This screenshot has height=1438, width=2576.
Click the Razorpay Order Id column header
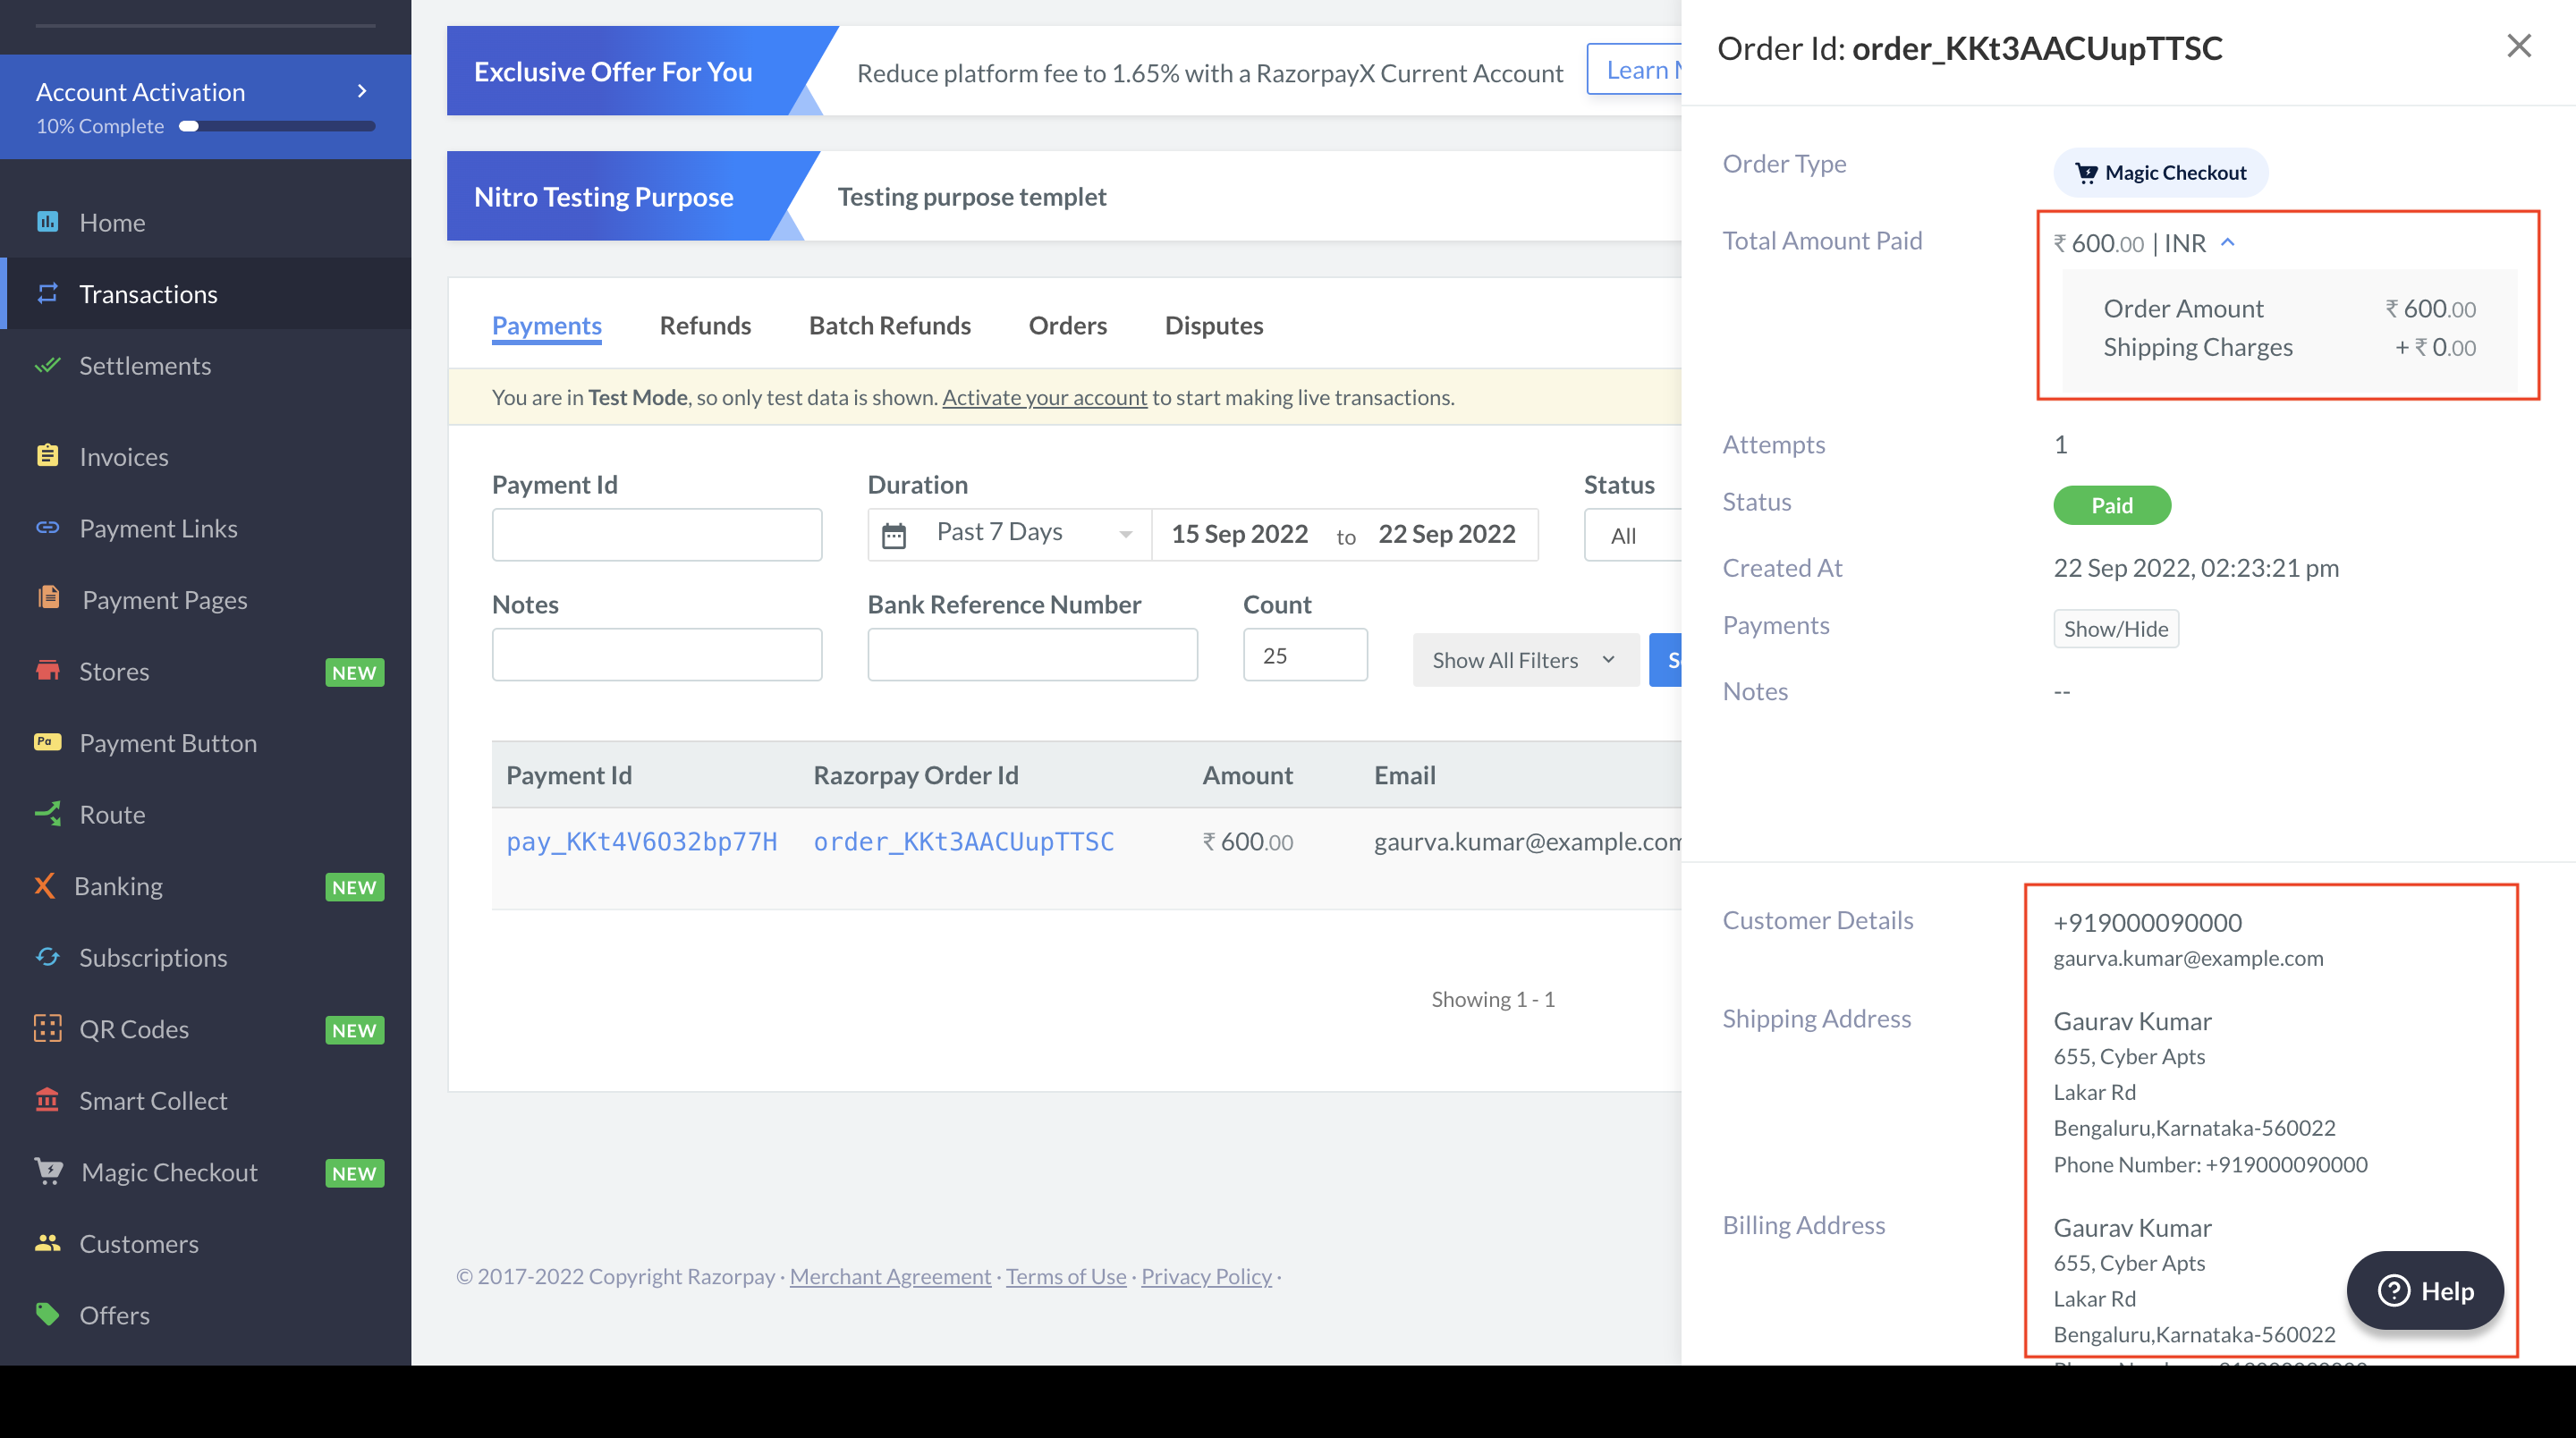point(916,775)
